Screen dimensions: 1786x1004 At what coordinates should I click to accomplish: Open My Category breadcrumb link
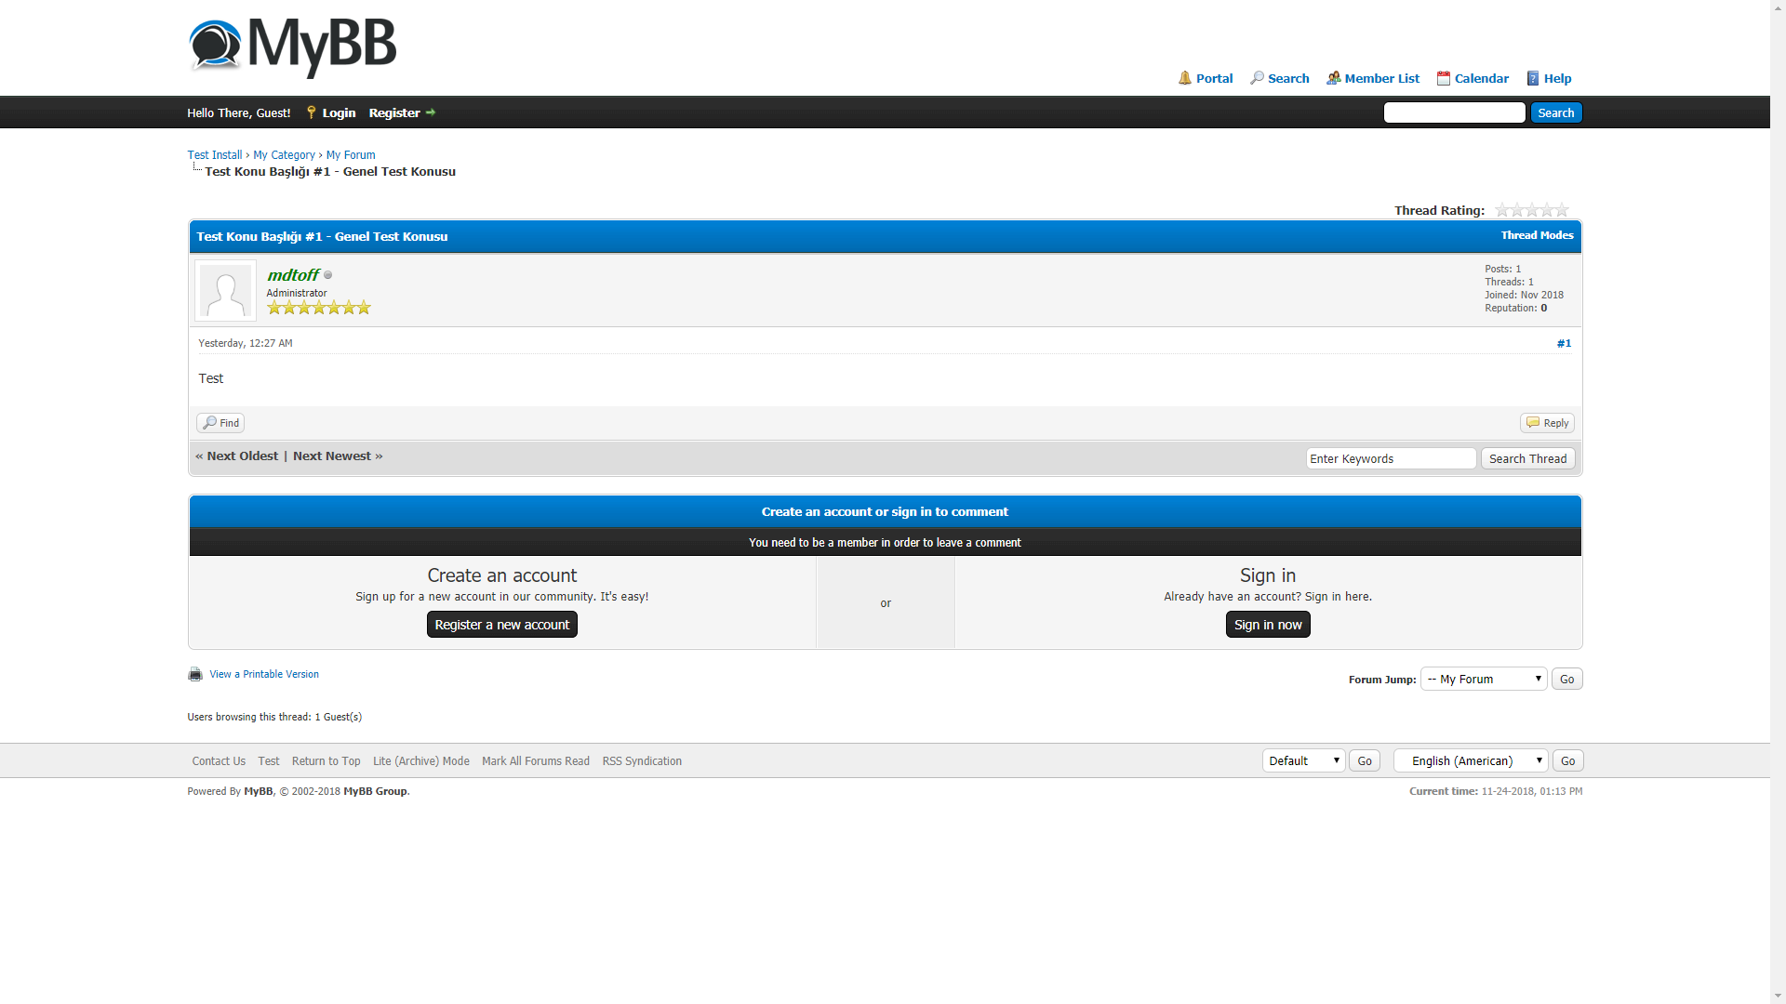[x=284, y=155]
